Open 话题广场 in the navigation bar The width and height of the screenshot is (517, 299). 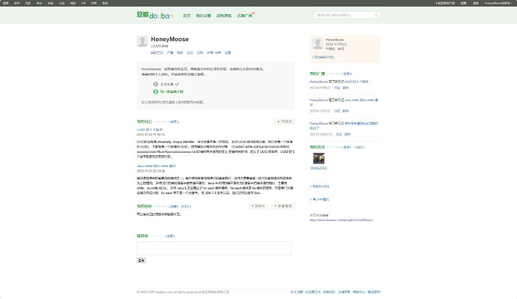click(x=245, y=16)
